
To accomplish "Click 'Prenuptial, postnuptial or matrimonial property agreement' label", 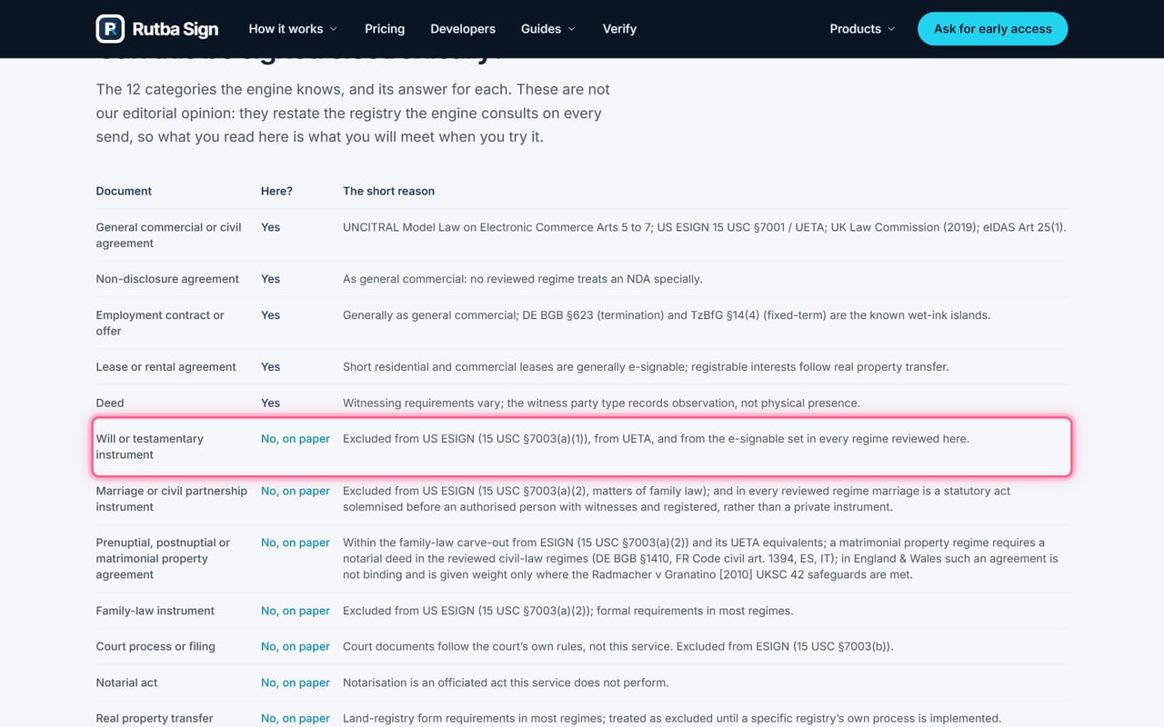I will pos(164,559).
